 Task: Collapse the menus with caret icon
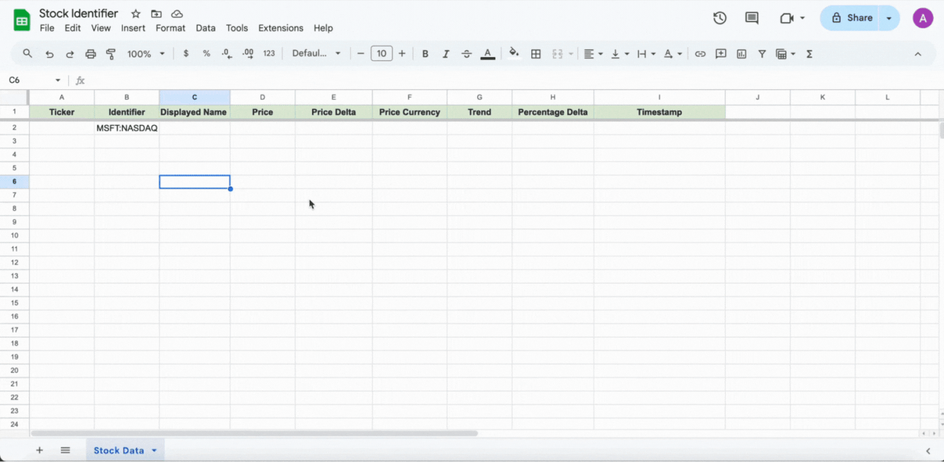(x=918, y=54)
